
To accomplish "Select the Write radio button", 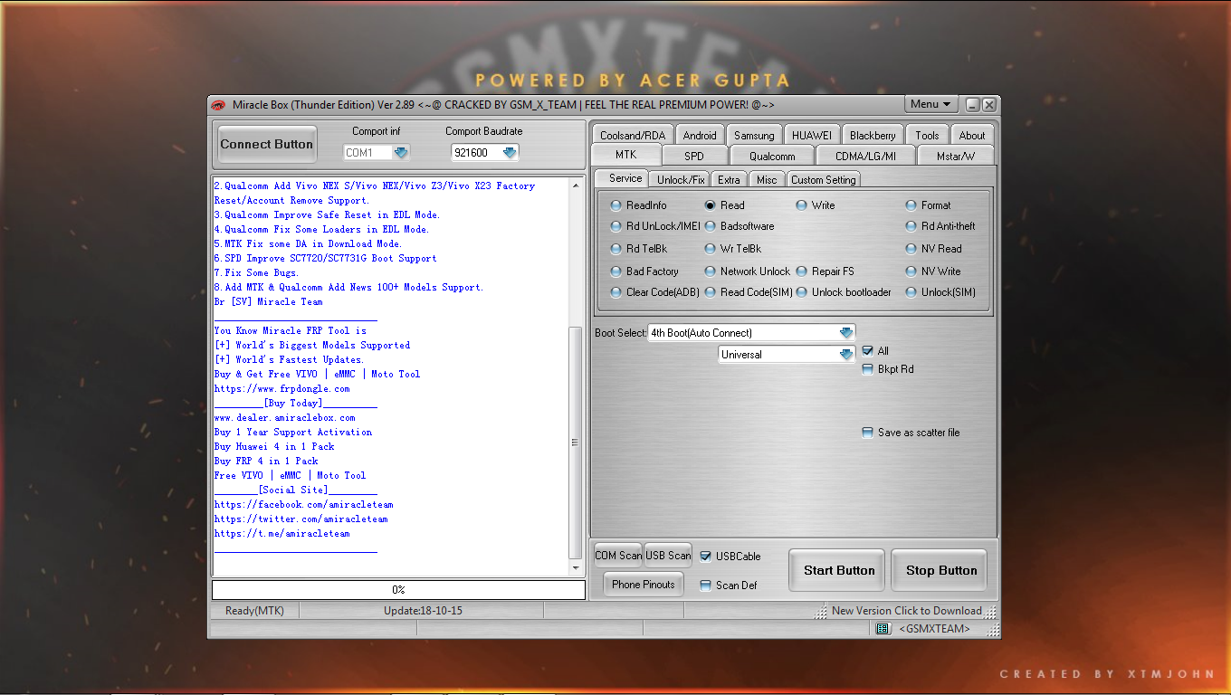I will [x=801, y=205].
